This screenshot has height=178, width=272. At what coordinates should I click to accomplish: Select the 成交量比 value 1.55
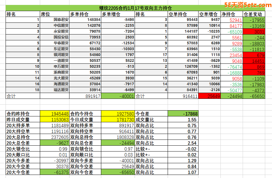tap(183, 119)
